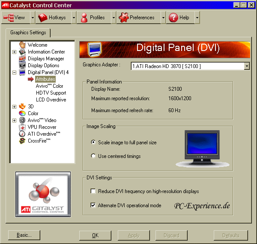The image size is (257, 244).
Task: Open the Preferences menu
Action: click(x=137, y=18)
